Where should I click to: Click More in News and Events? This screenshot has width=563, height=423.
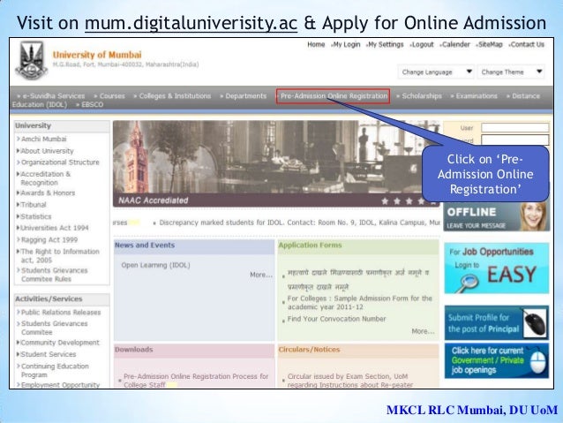coord(261,275)
